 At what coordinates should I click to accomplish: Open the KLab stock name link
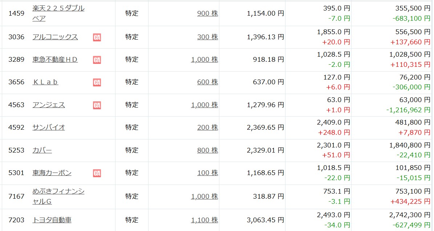pyautogui.click(x=45, y=82)
